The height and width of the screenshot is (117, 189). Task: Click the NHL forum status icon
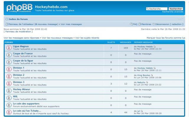[9, 98]
